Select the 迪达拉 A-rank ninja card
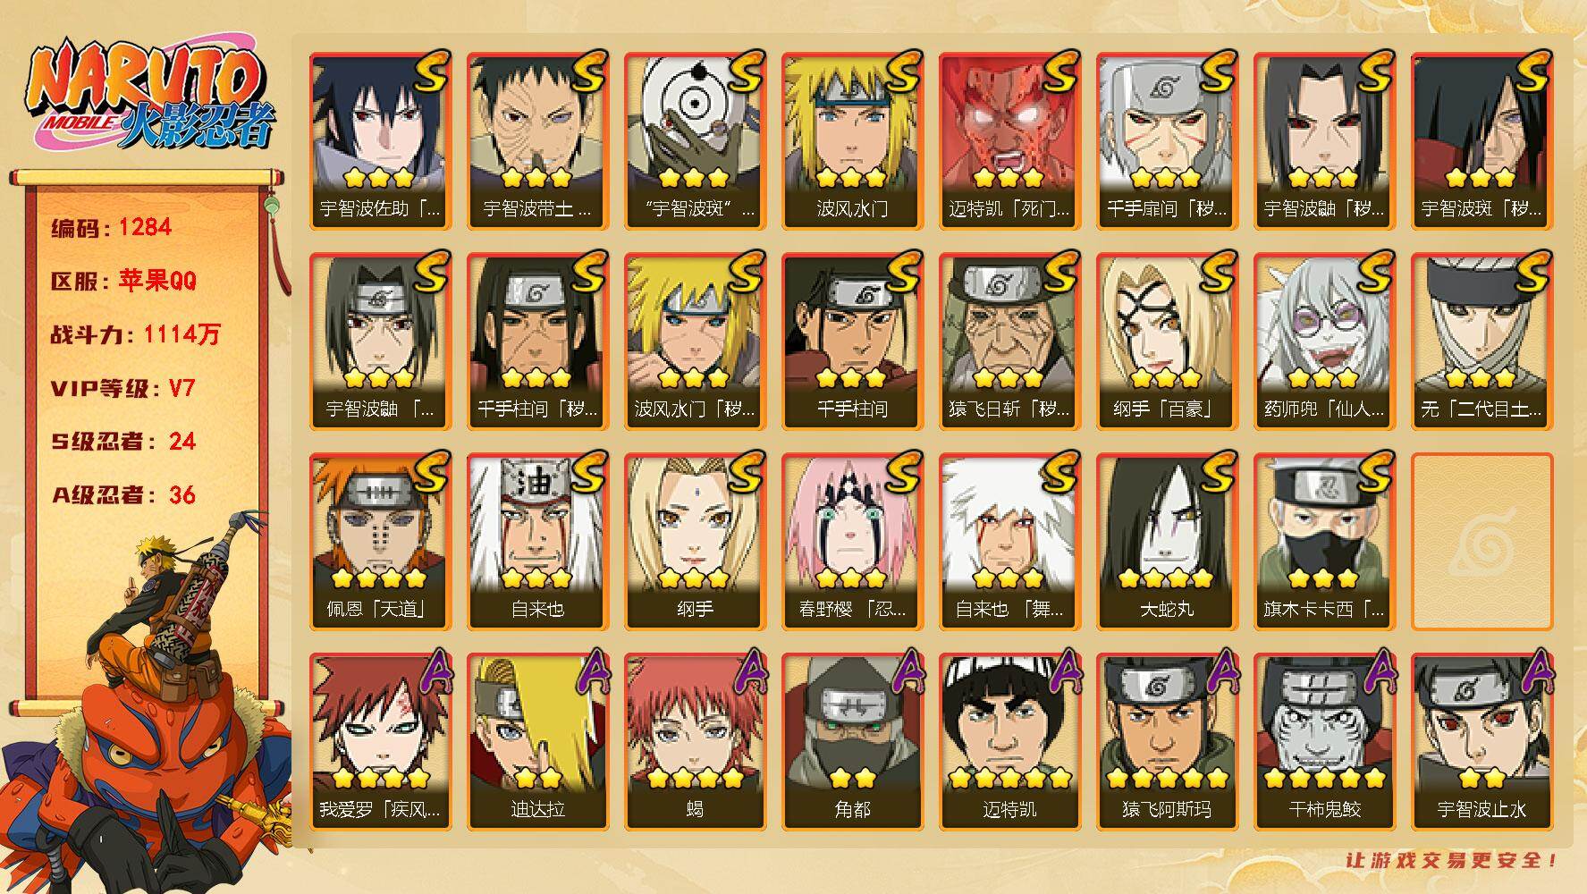 (537, 742)
